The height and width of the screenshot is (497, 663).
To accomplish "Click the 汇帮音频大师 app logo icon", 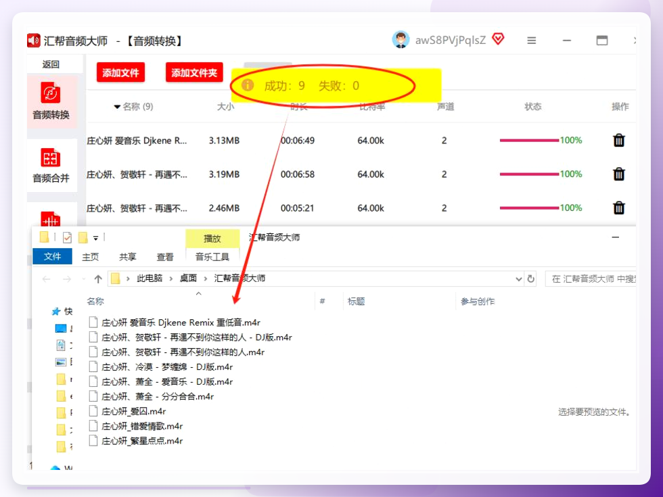I will [33, 41].
